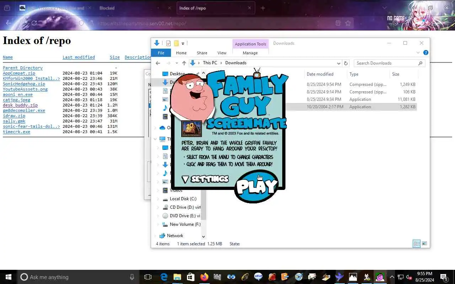The height and width of the screenshot is (284, 455).
Task: Sort files by Type column
Action: tap(354, 74)
